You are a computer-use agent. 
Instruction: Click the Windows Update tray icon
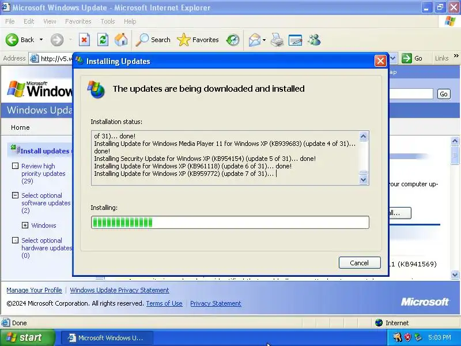[418, 337]
